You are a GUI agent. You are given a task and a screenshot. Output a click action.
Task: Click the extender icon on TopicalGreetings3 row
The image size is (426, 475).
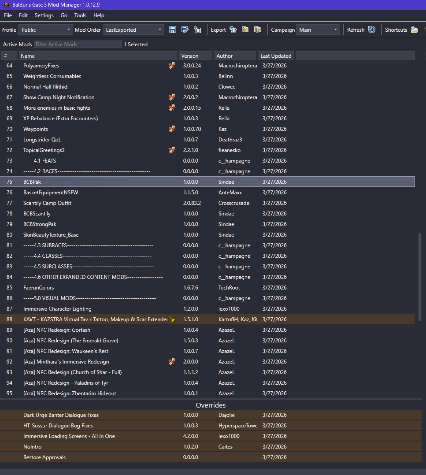172,150
